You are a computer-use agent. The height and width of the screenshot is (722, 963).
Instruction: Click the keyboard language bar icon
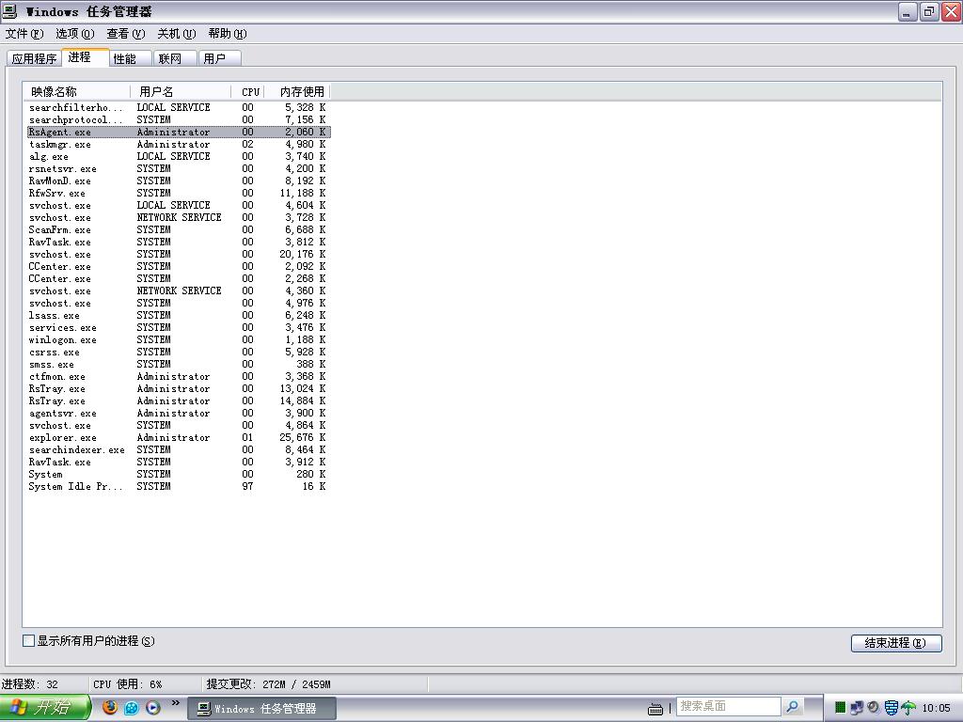coord(655,709)
